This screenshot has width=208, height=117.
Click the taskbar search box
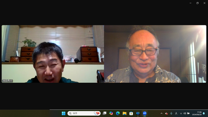click(84, 113)
